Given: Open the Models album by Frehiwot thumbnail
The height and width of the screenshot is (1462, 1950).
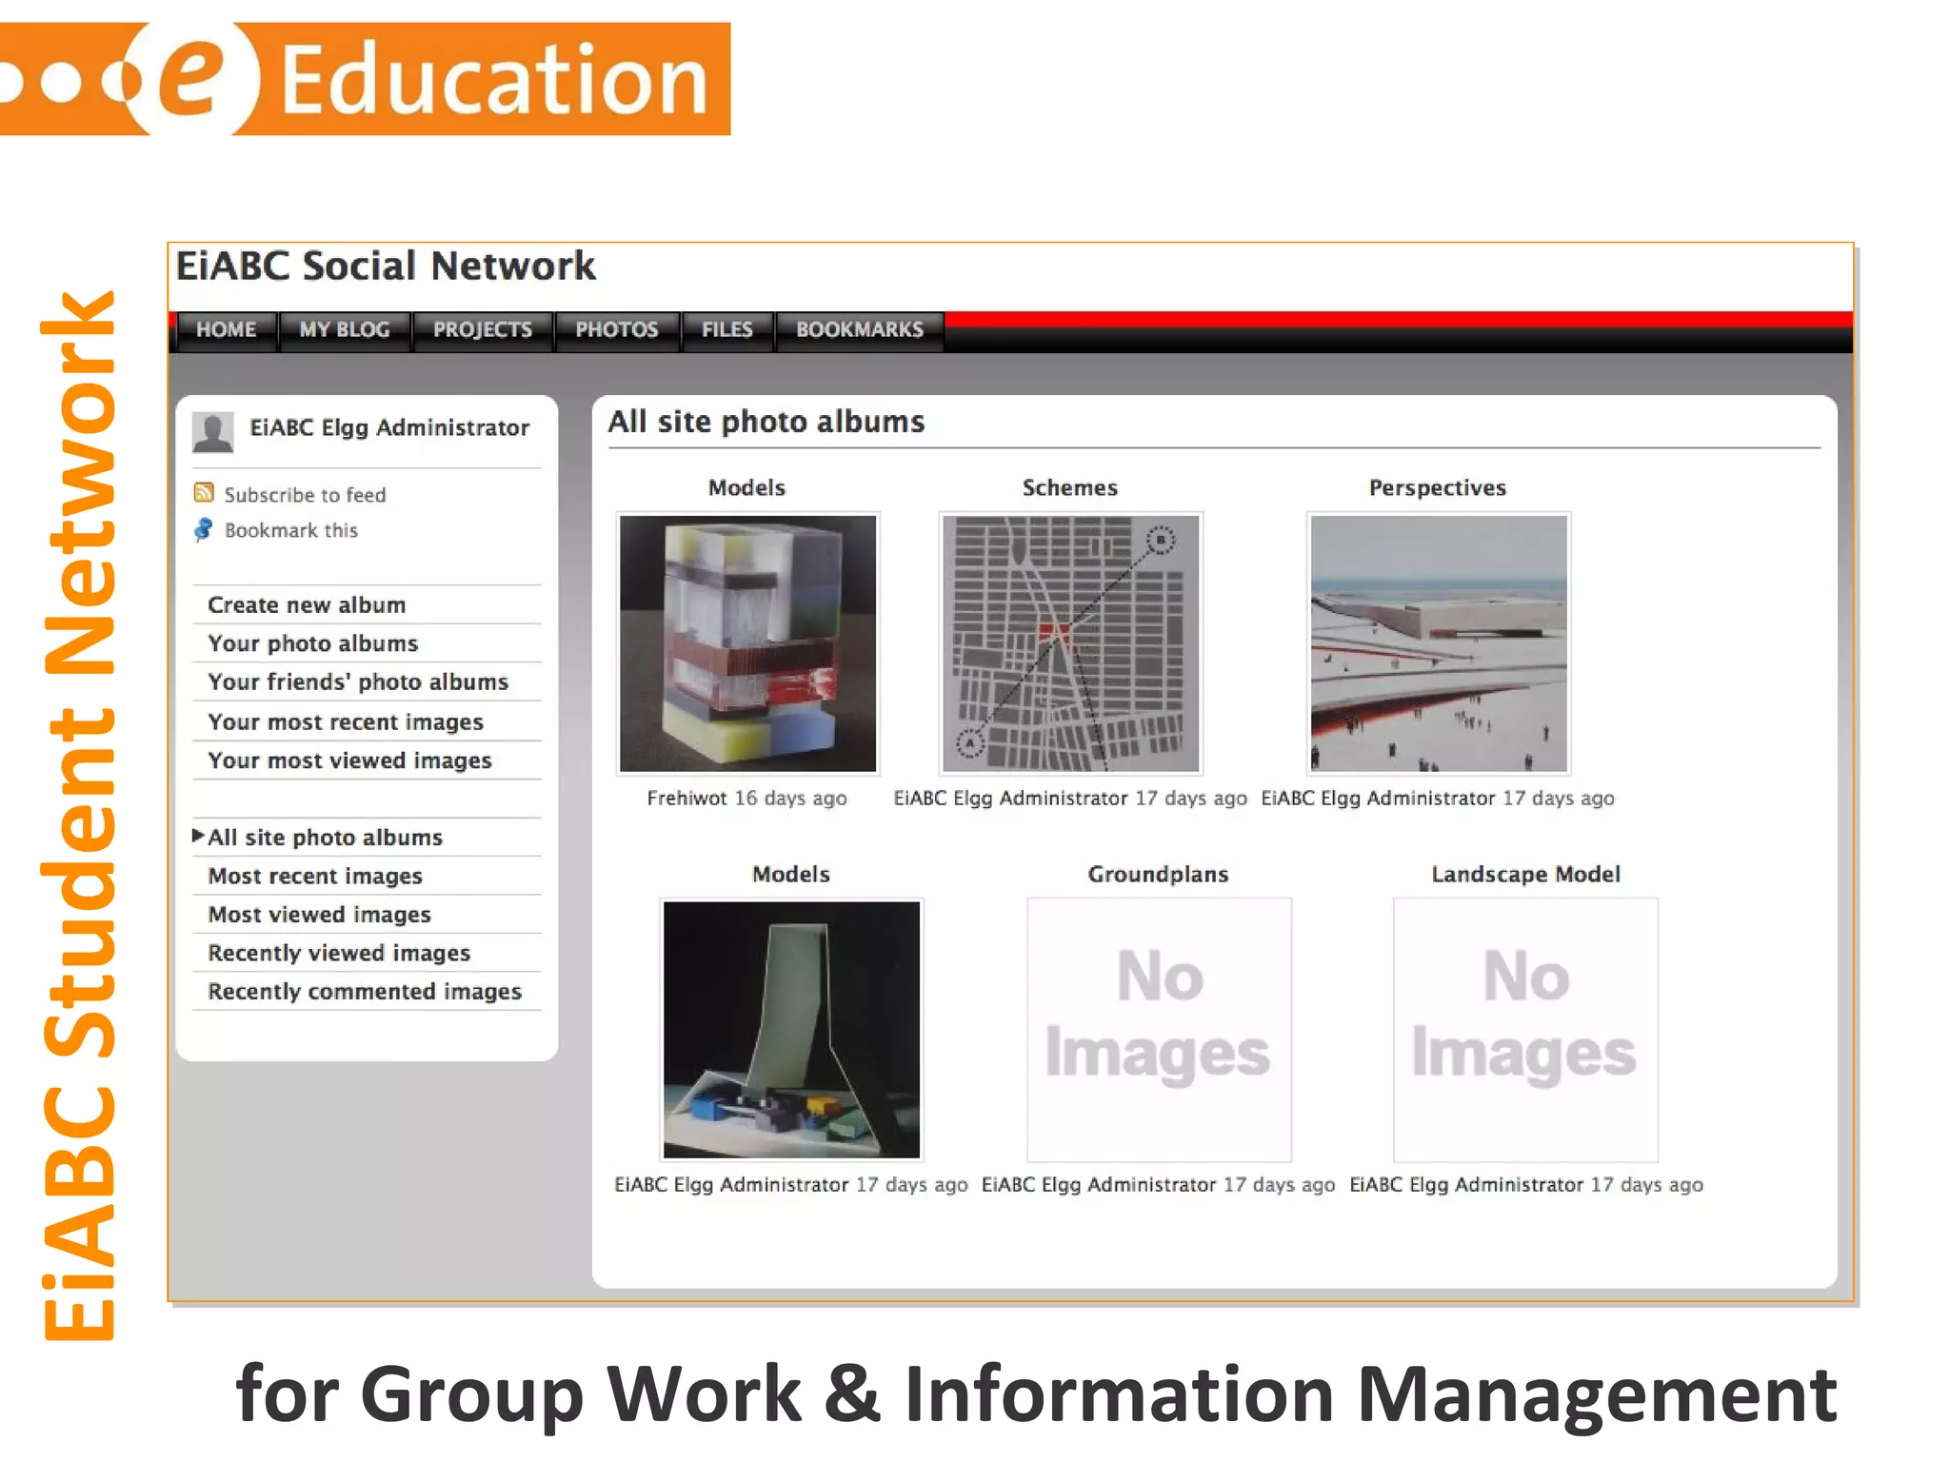Looking at the screenshot, I should point(747,643).
